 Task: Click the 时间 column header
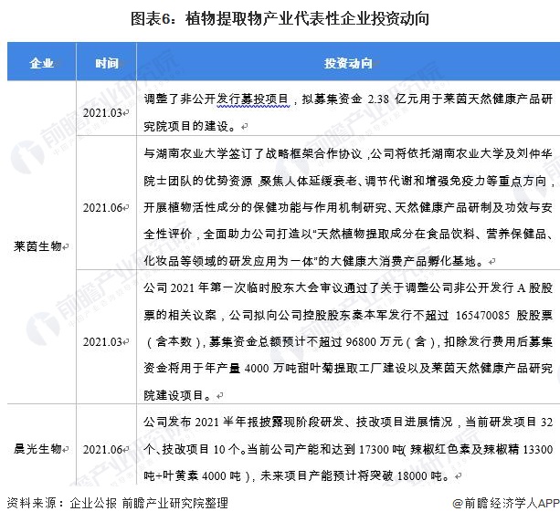[107, 63]
